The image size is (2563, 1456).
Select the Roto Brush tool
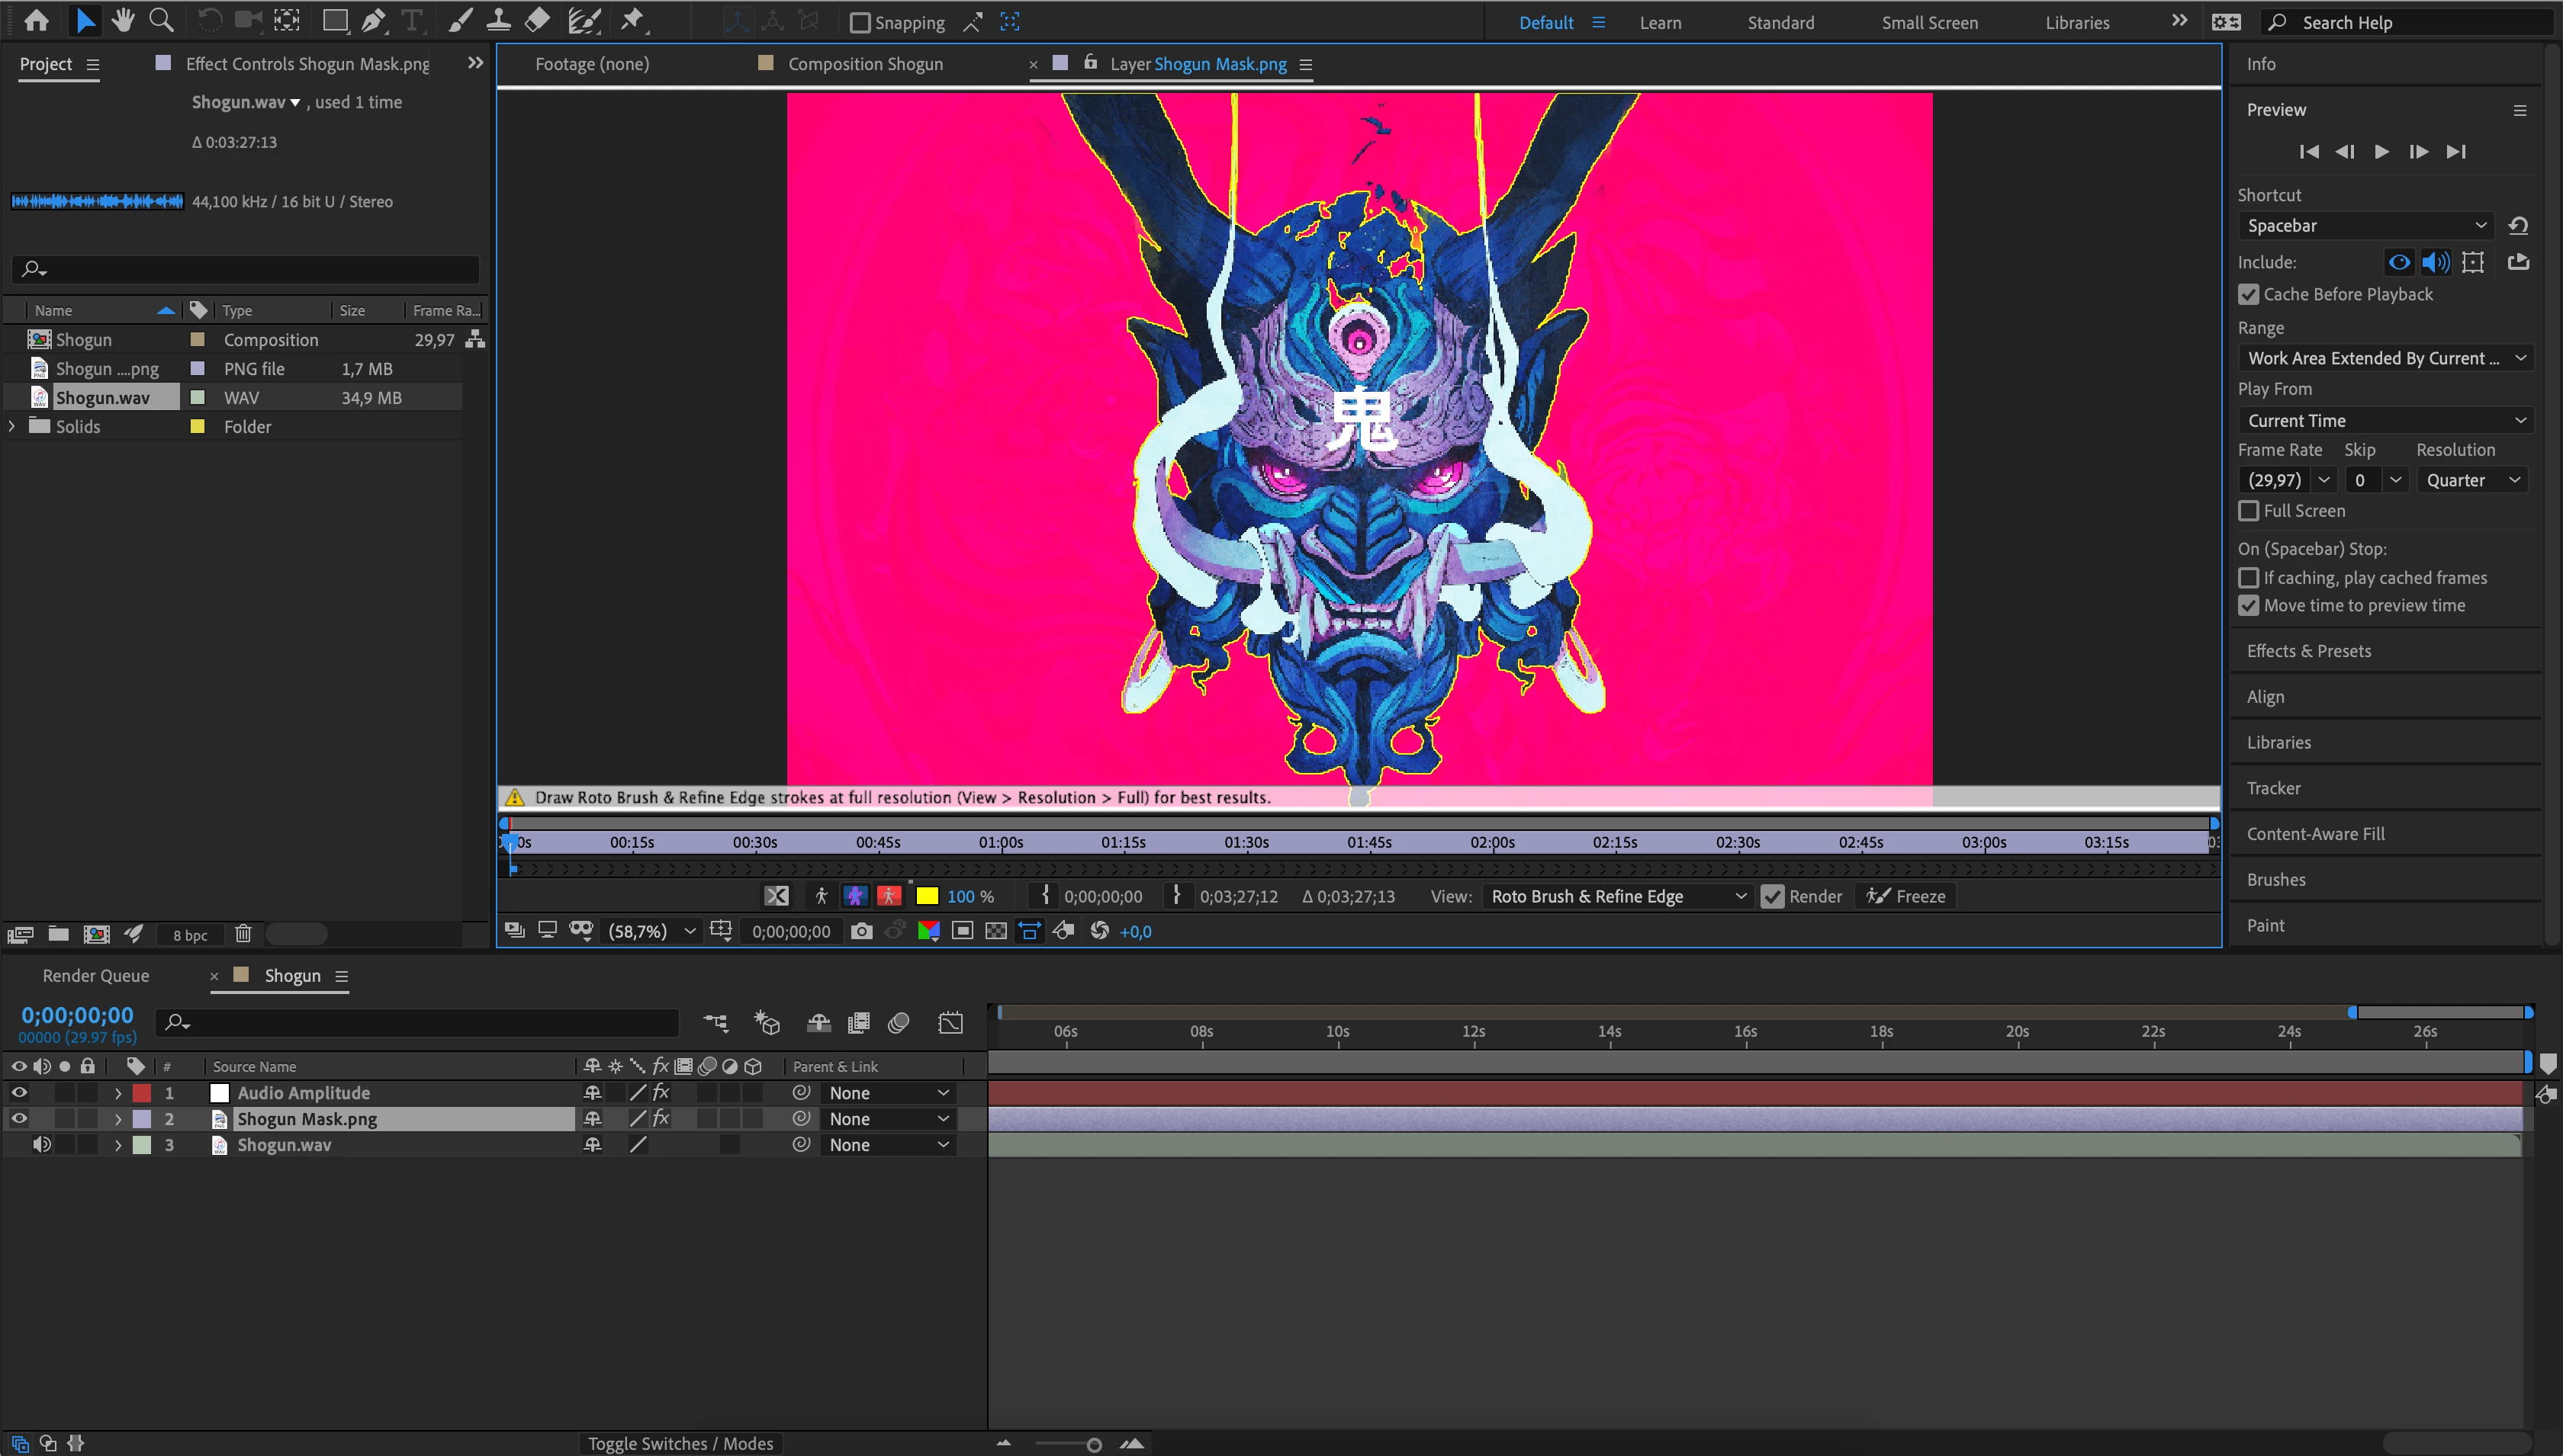tap(584, 21)
